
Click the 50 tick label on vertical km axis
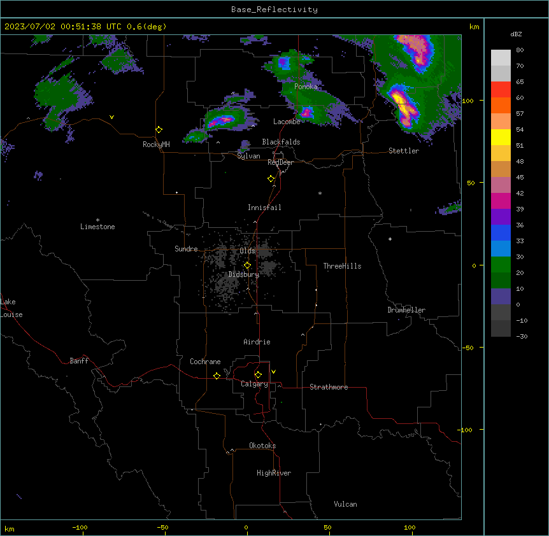tap(471, 183)
